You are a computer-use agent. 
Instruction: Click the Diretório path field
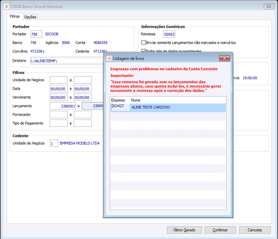click(67, 61)
